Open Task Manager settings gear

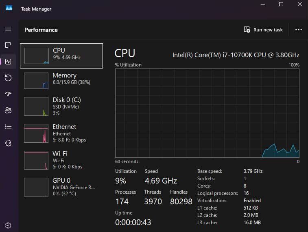click(x=8, y=225)
